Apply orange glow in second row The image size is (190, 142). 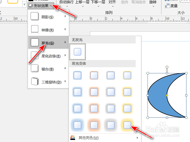click(x=94, y=92)
